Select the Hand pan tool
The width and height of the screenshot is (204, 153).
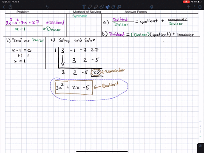click(x=113, y=7)
